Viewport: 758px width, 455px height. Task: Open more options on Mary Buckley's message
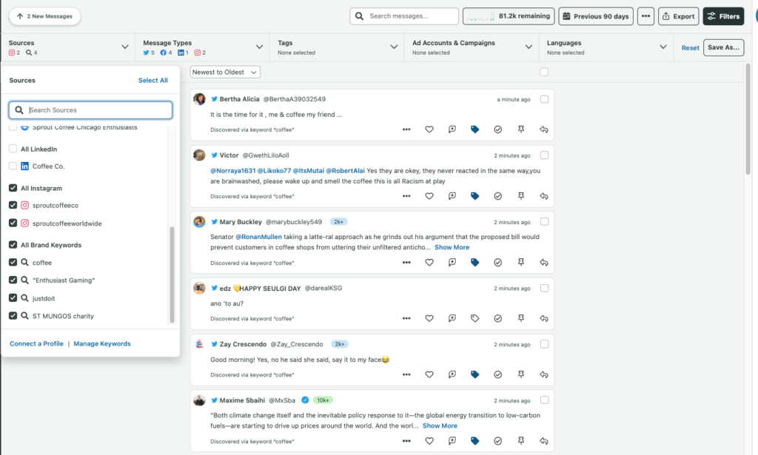406,263
